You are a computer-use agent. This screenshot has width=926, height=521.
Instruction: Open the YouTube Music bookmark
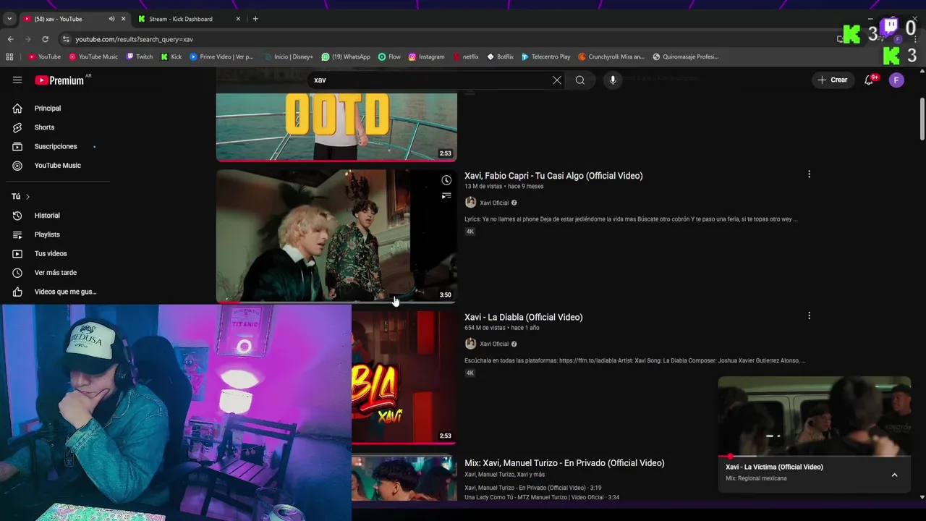93,56
